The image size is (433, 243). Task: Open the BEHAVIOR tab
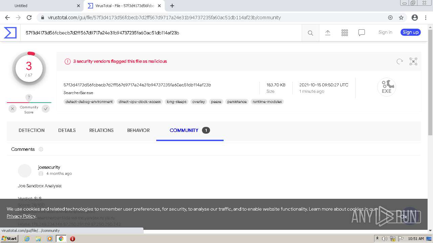pos(138,130)
